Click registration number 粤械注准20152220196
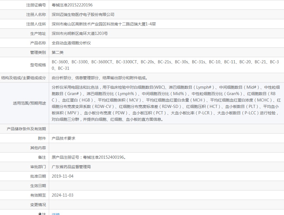 (72, 5)
